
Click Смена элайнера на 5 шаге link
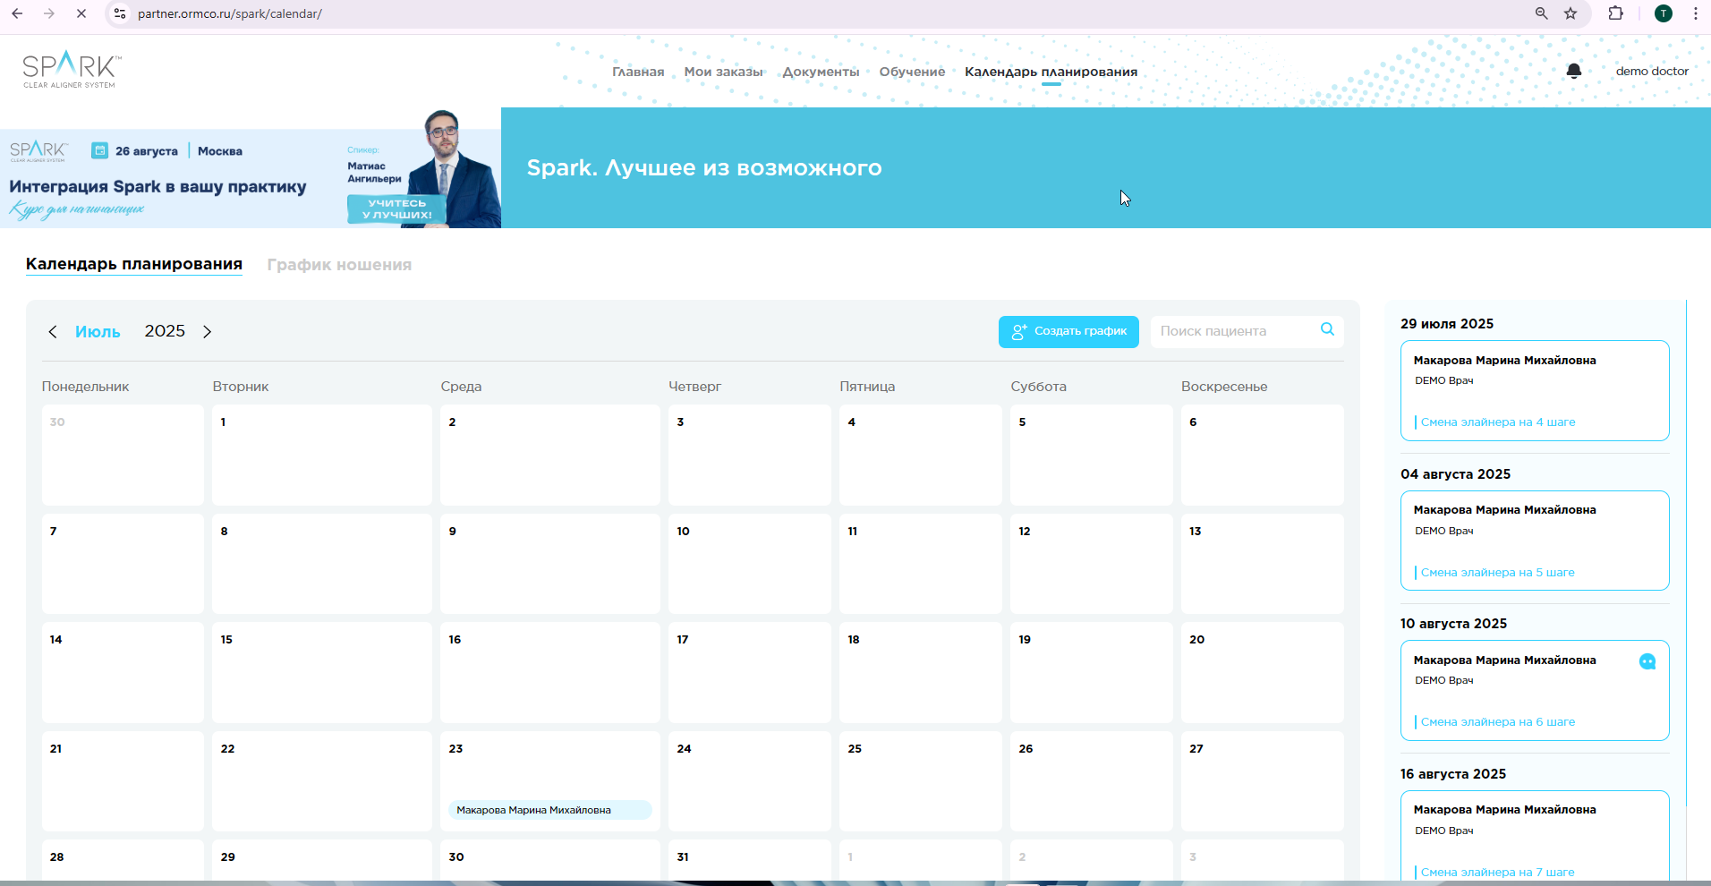tap(1497, 572)
